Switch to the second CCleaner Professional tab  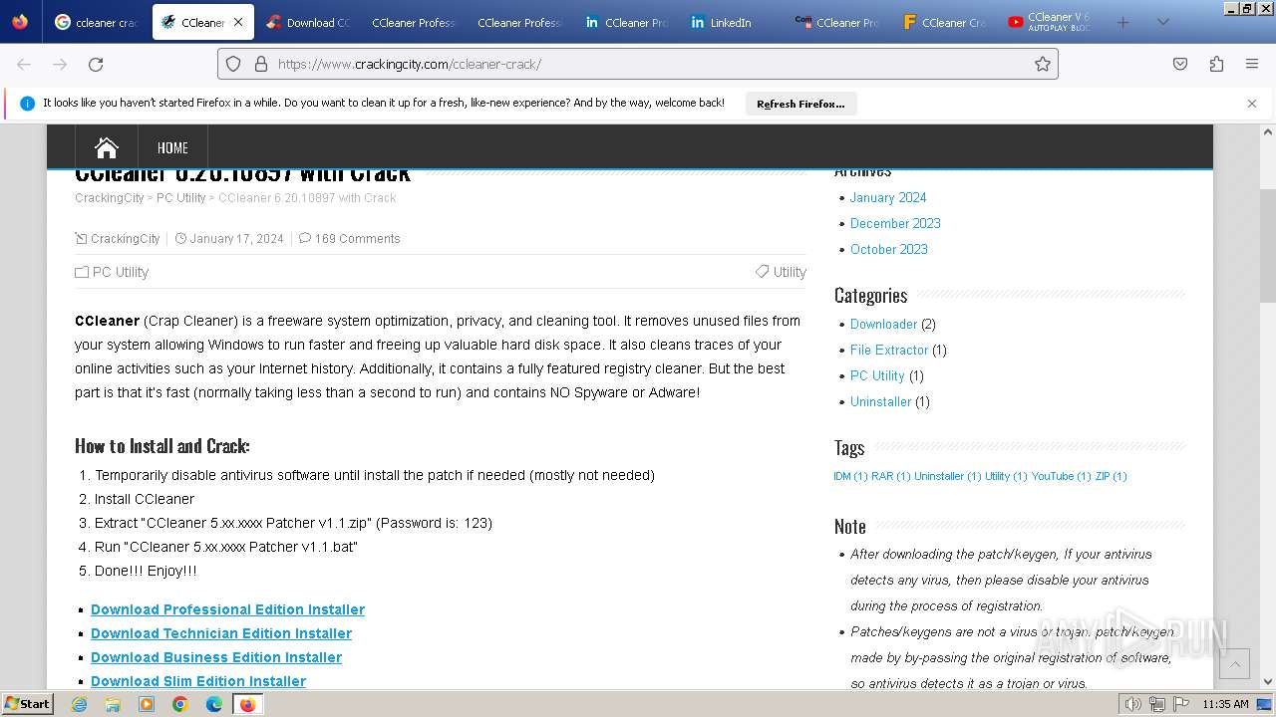click(518, 22)
